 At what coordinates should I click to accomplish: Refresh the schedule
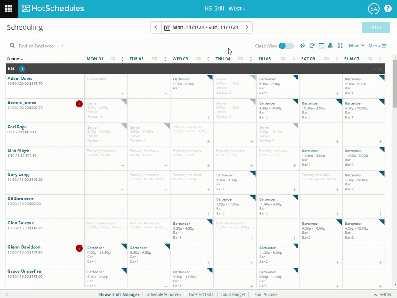[312, 46]
